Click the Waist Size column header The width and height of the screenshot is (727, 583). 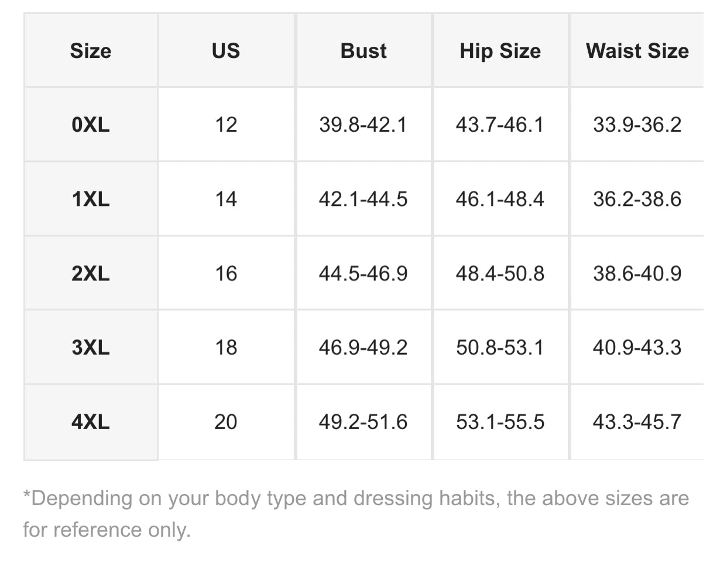[637, 51]
